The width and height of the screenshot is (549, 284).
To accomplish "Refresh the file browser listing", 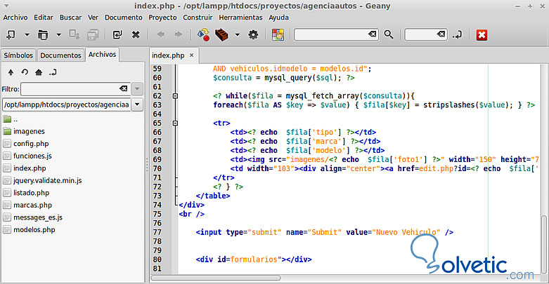I will [25, 72].
